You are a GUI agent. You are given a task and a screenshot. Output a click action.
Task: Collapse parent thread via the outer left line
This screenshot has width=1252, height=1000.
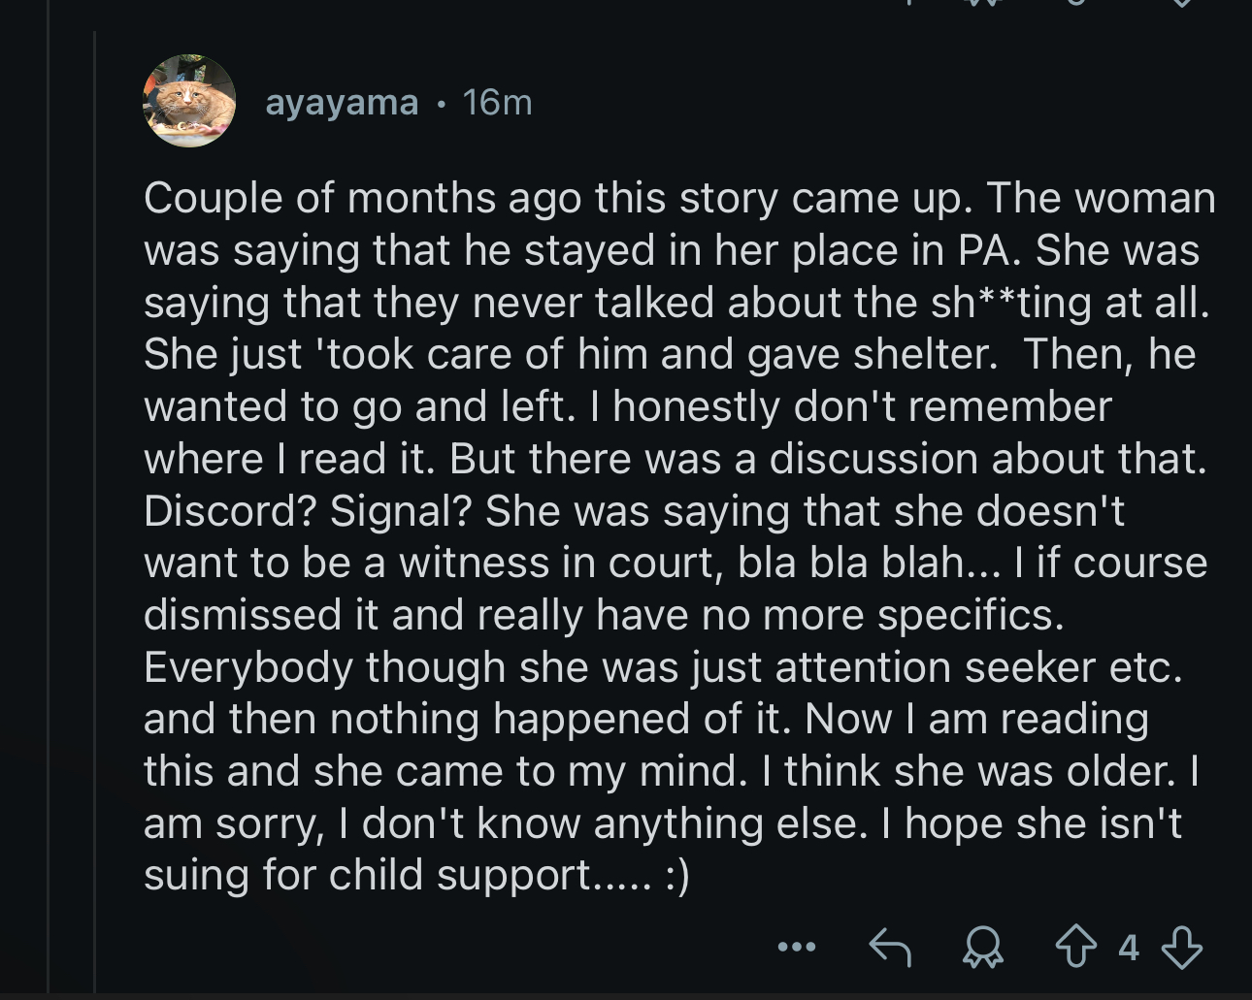(47, 500)
